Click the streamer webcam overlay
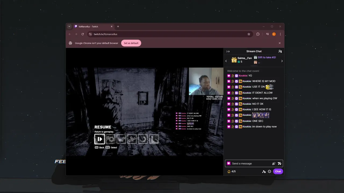The image size is (344, 193). tap(206, 81)
